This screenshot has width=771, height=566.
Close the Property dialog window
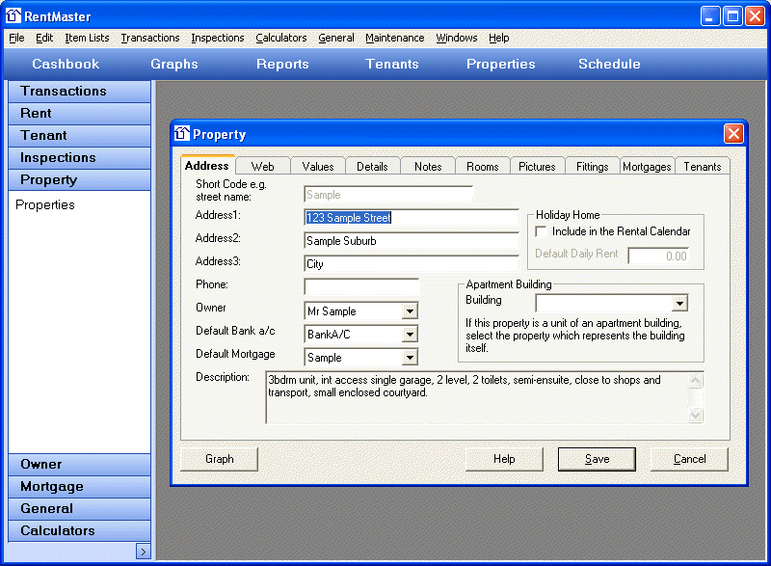[x=733, y=134]
